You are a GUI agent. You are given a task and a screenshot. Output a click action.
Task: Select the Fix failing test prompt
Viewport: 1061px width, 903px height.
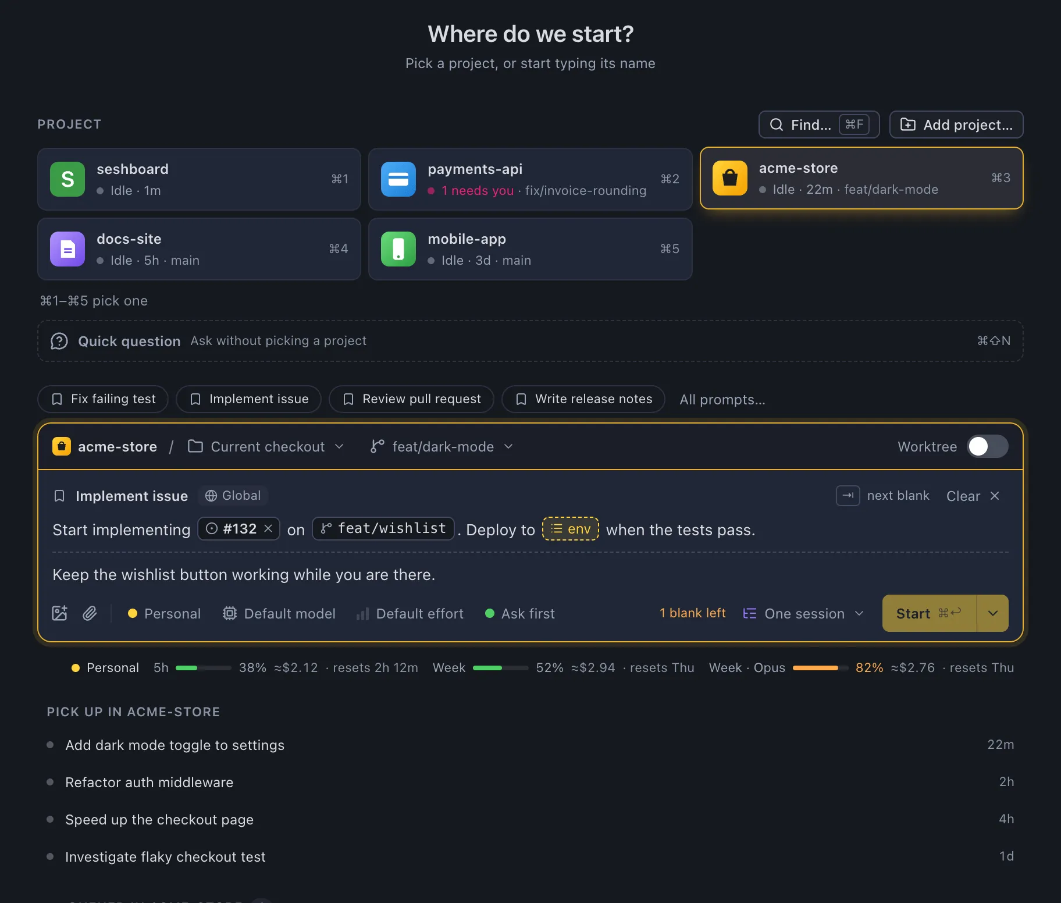[103, 399]
